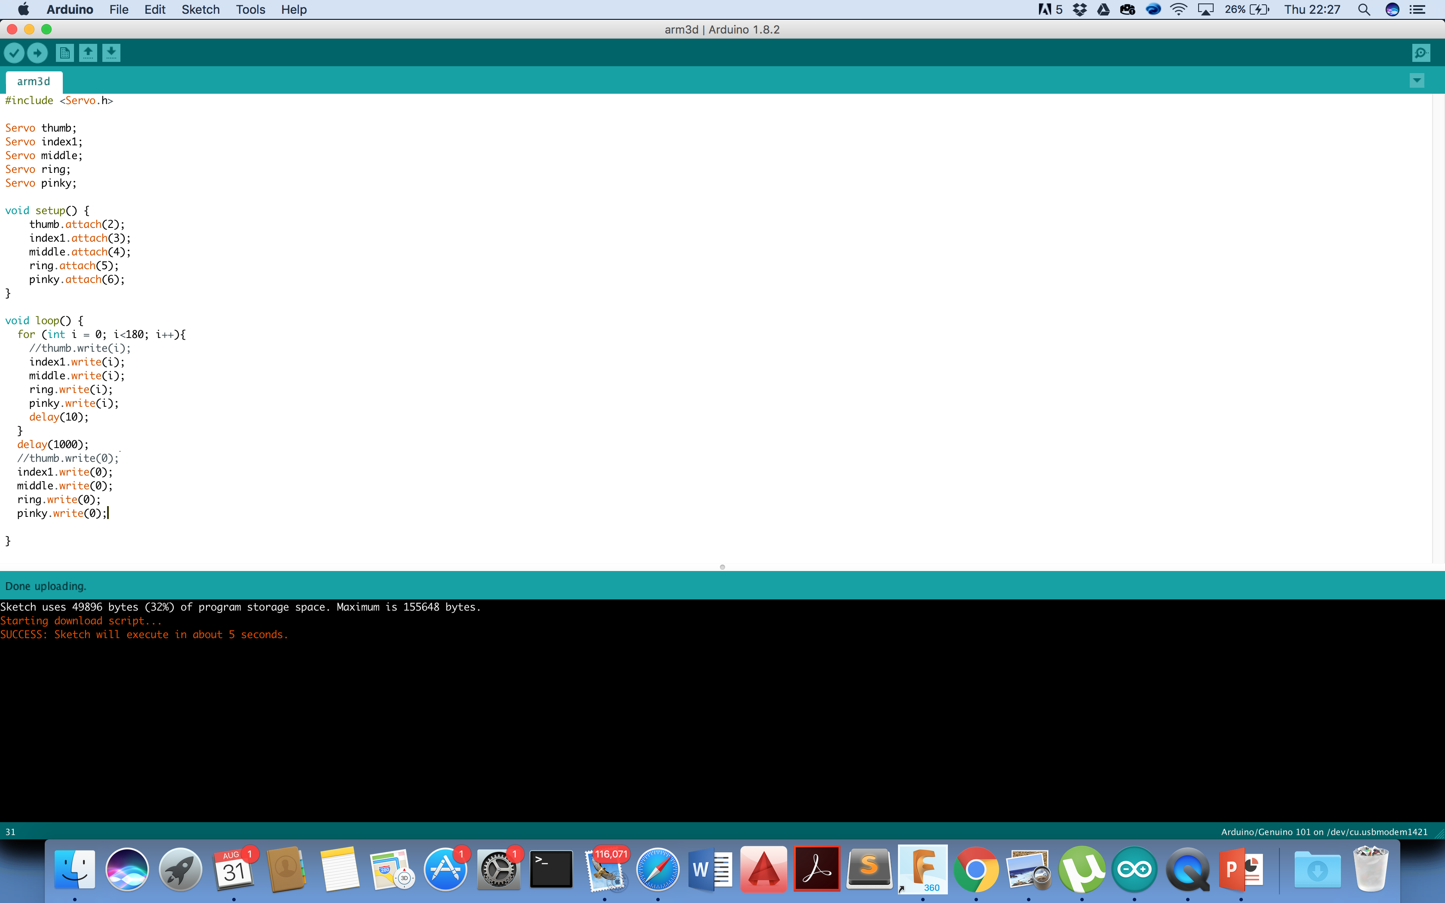Open Maps in the Dock
The width and height of the screenshot is (1445, 903).
[392, 869]
